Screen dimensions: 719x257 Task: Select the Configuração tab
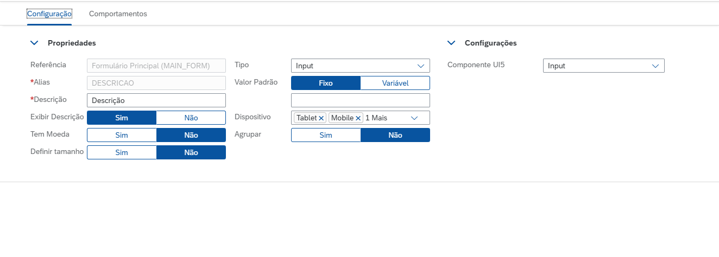49,14
